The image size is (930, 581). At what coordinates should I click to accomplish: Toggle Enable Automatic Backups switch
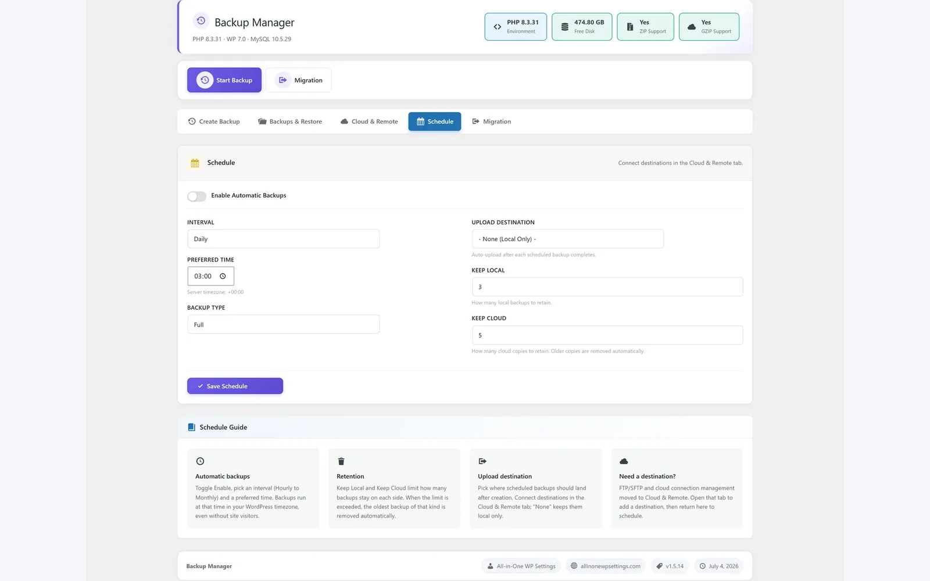196,196
